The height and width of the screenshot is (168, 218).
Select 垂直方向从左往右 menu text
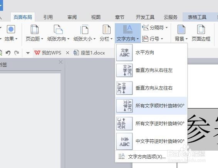point(154,88)
